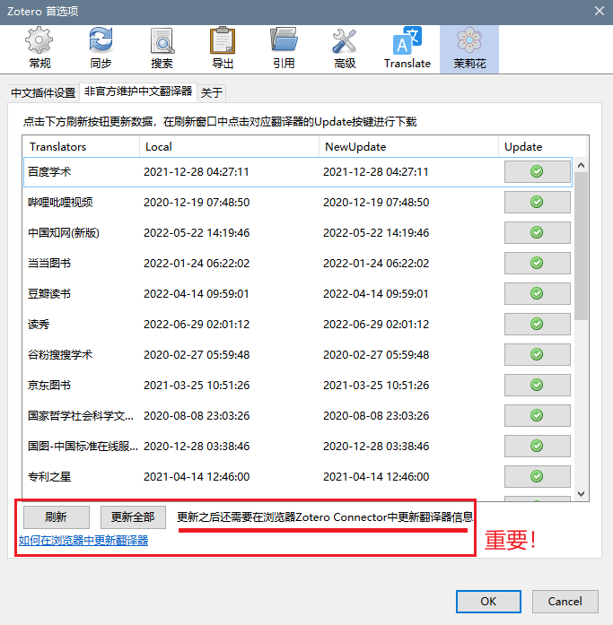Image resolution: width=613 pixels, height=625 pixels.
Task: Click the update button for 谷粉搜搜学术
Action: [537, 354]
